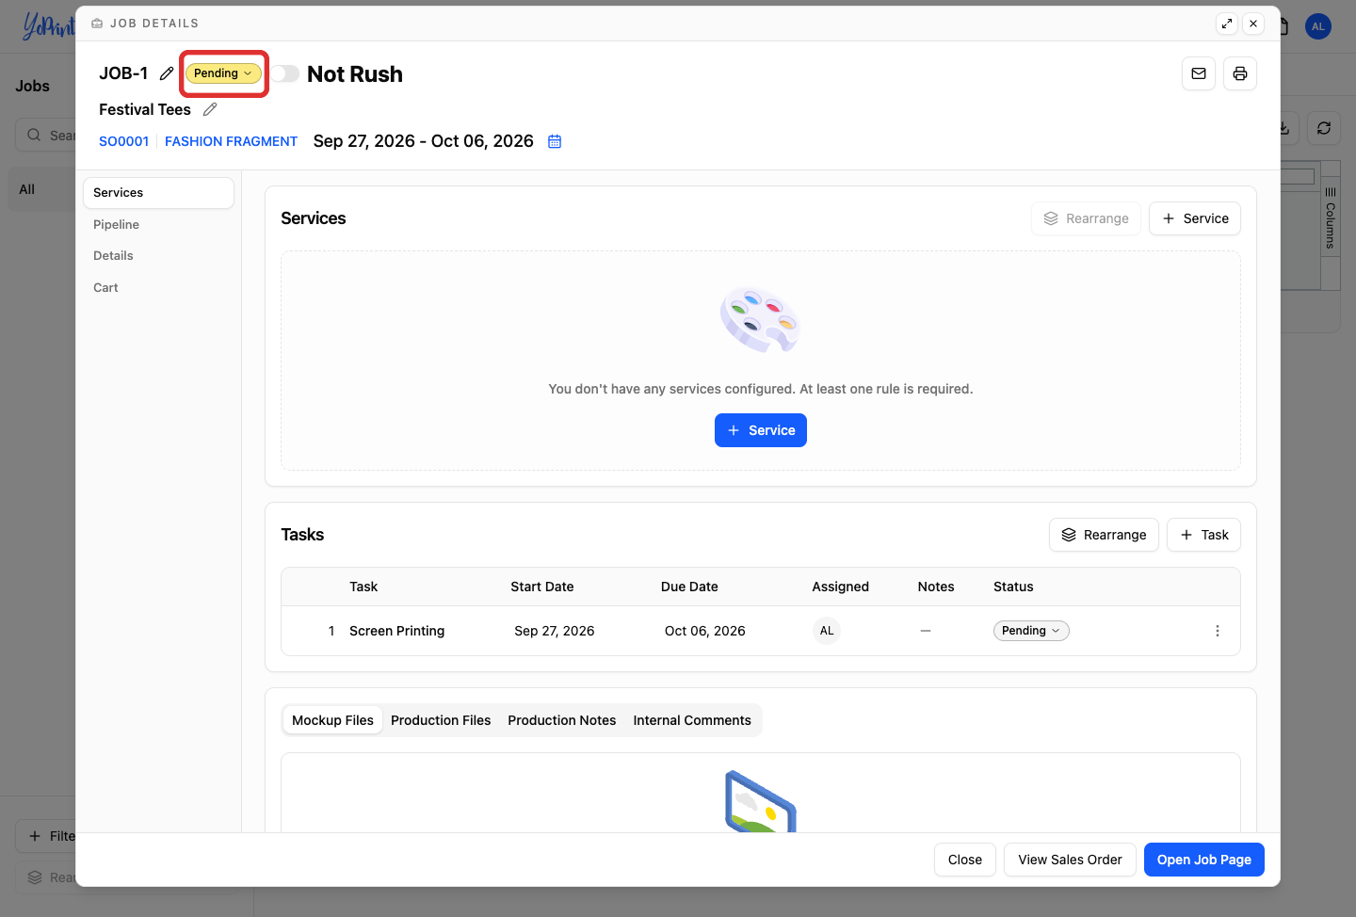The image size is (1356, 917).
Task: Open the Screen Printing task options menu
Action: coord(1218,631)
